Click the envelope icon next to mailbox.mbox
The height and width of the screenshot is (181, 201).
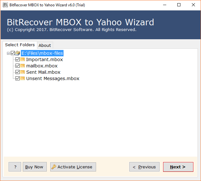point(22,66)
